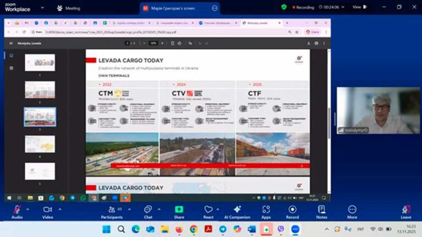Expand the audio options arrow

click(29, 208)
